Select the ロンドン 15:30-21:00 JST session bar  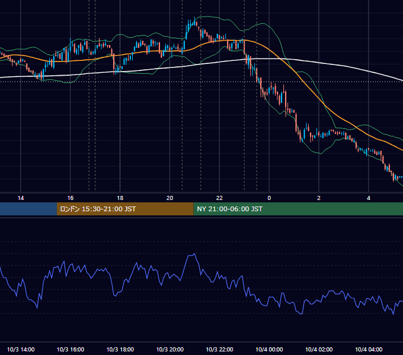[x=125, y=209]
